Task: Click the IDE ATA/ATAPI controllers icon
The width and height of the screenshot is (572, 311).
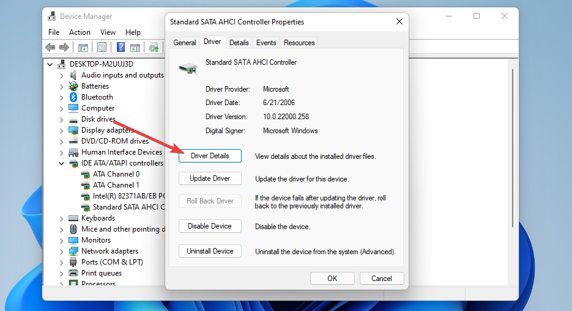Action: click(73, 163)
